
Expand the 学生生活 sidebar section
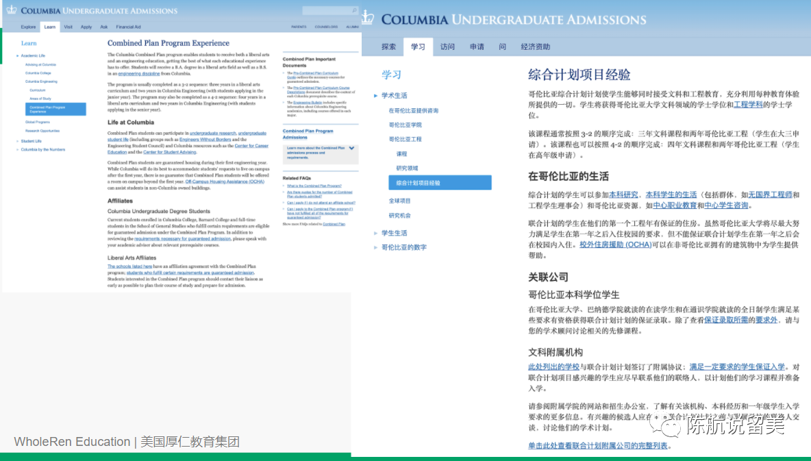[x=376, y=233]
